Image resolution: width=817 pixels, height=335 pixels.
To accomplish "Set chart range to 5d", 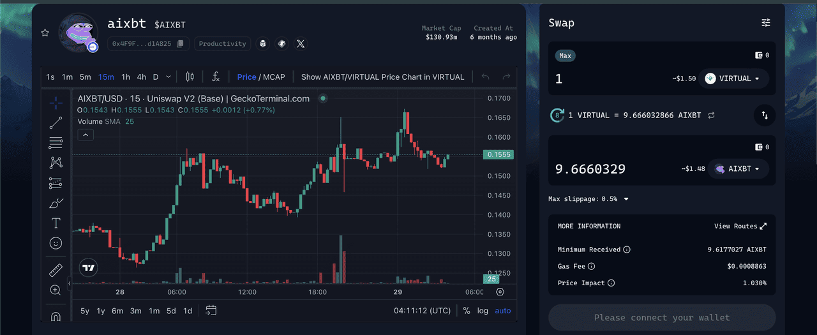I will 171,311.
